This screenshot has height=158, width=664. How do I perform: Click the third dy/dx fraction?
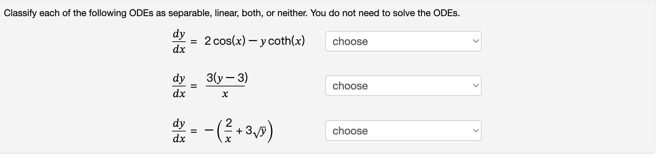coord(179,131)
